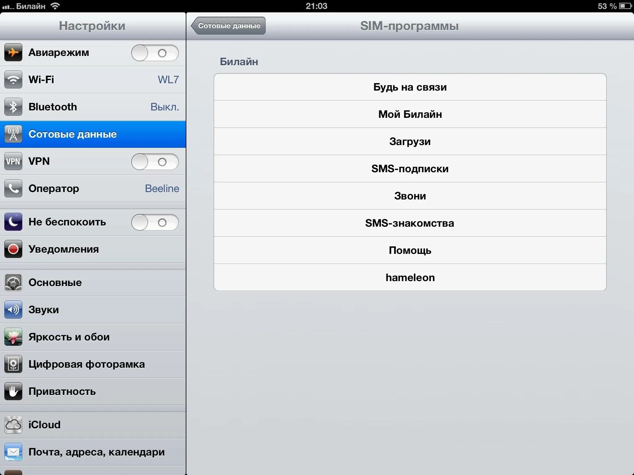Open Почта, адреса, календари settings
The image size is (634, 475).
[93, 452]
